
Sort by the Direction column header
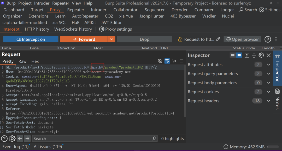coord(67,48)
